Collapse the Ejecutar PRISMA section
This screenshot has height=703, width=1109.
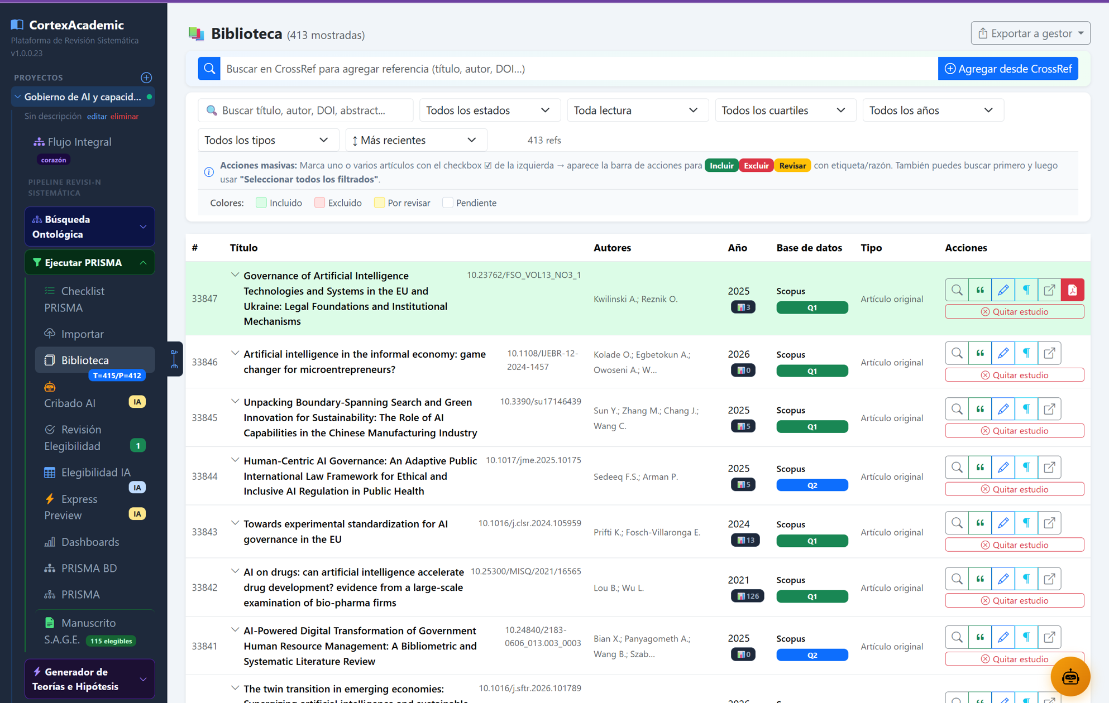pos(89,262)
